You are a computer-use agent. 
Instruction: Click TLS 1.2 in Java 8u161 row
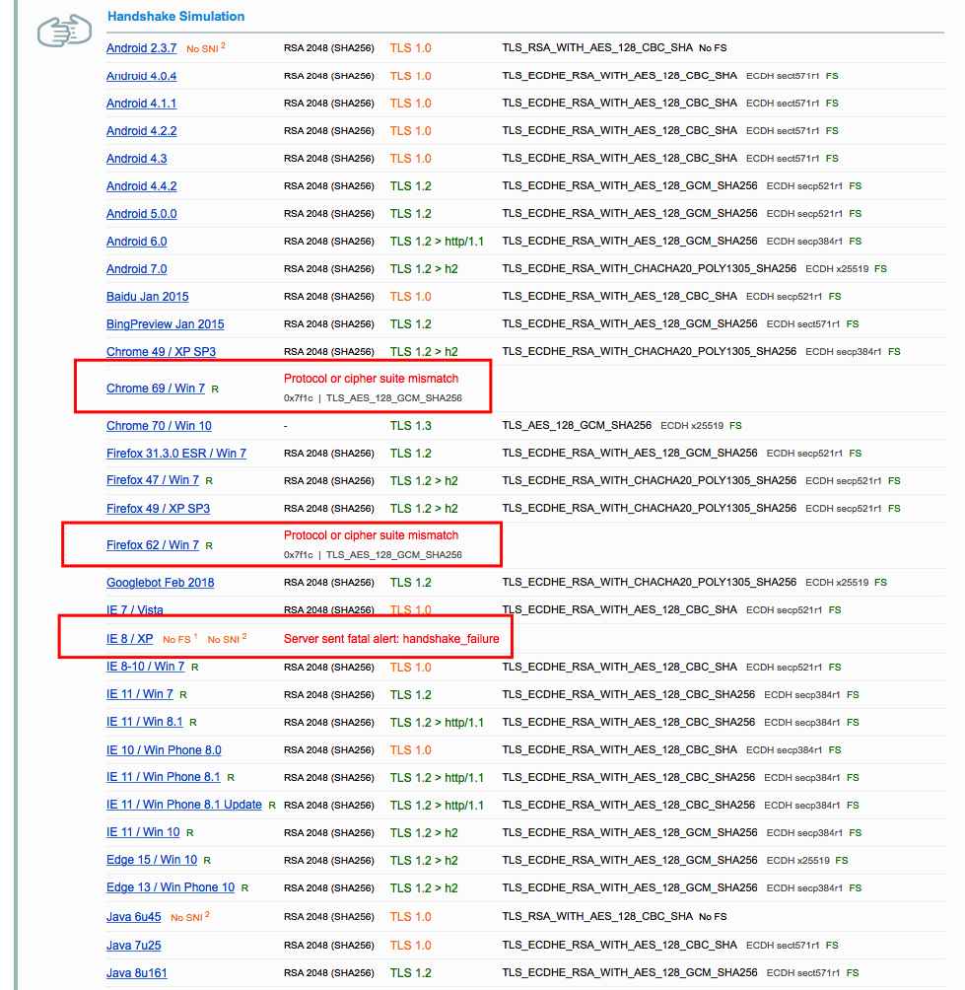[410, 973]
